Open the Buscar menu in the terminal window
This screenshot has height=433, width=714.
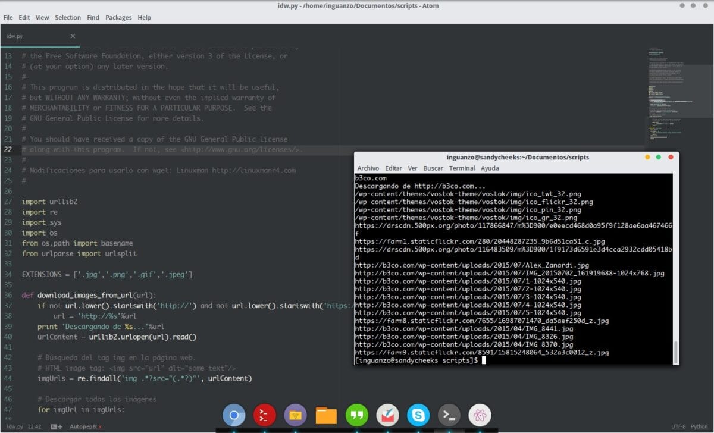433,168
